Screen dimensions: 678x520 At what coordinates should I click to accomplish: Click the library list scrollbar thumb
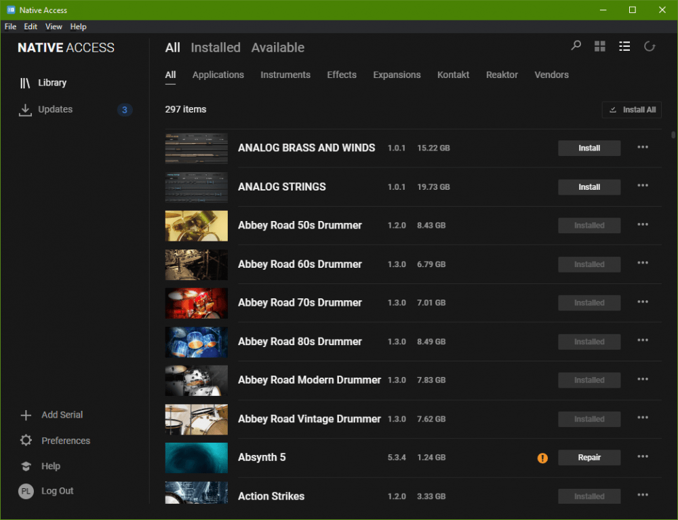(x=673, y=135)
